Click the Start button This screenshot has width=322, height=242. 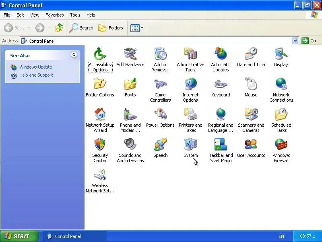pyautogui.click(x=19, y=236)
